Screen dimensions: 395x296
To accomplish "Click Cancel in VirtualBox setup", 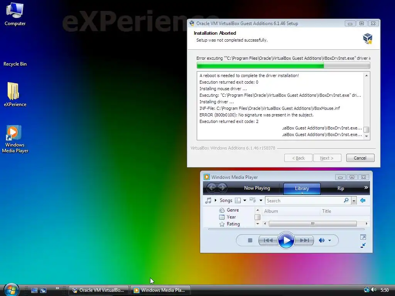I will pos(360,158).
